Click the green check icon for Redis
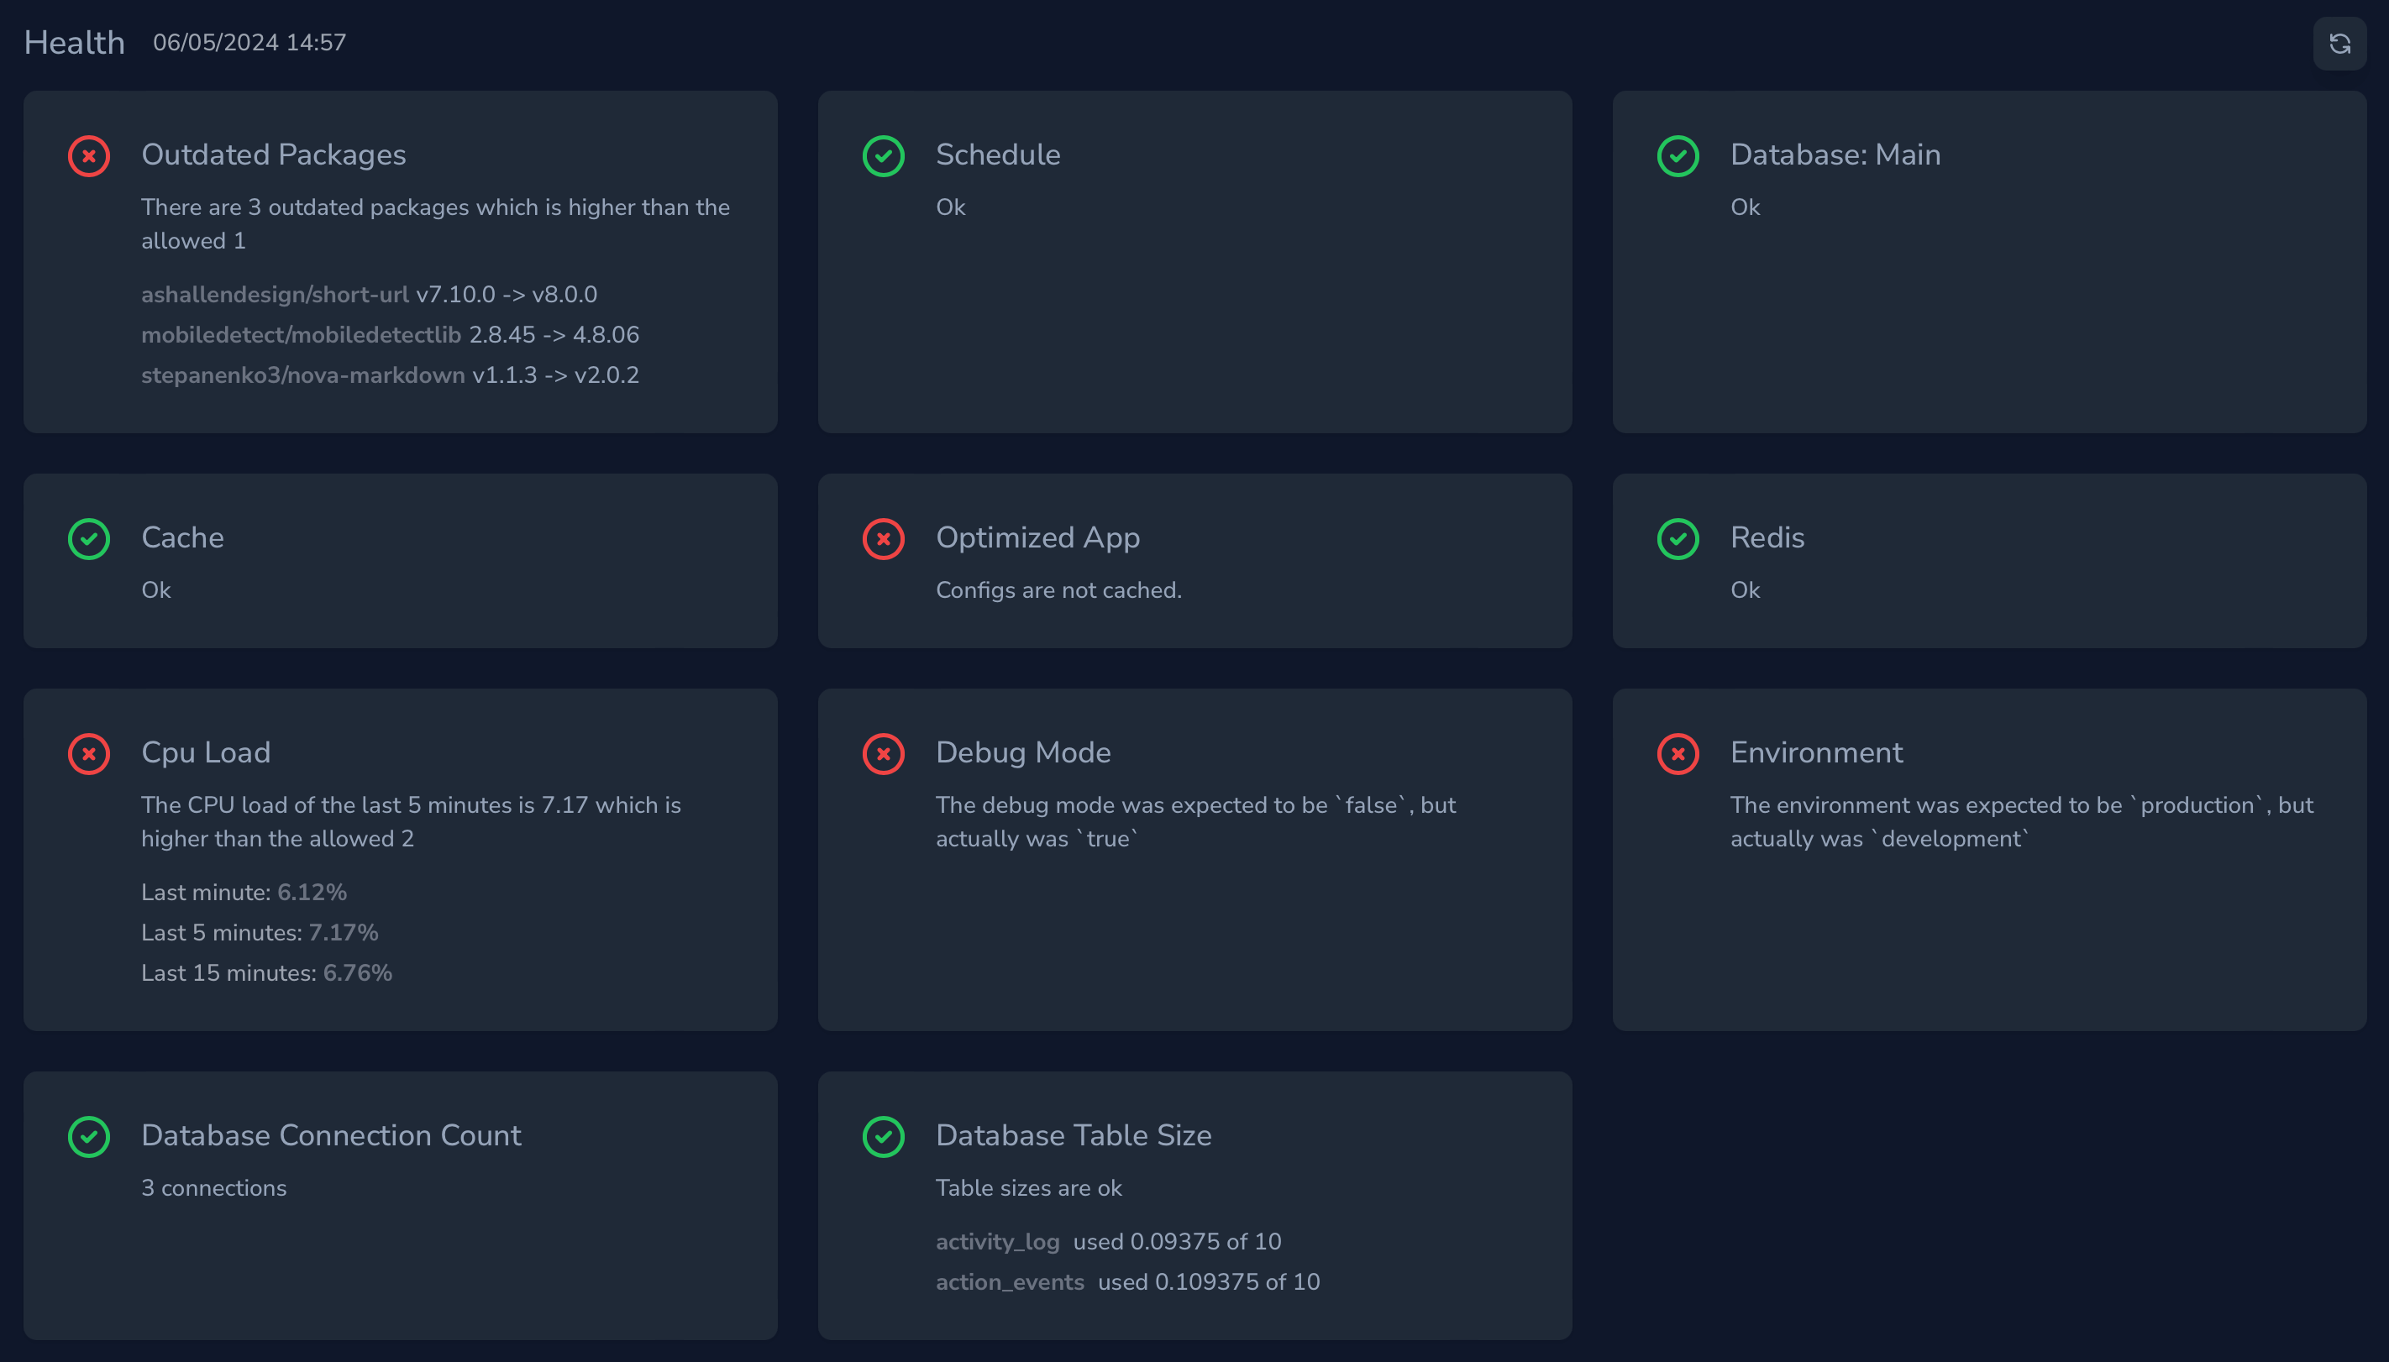2389x1362 pixels. click(1678, 539)
